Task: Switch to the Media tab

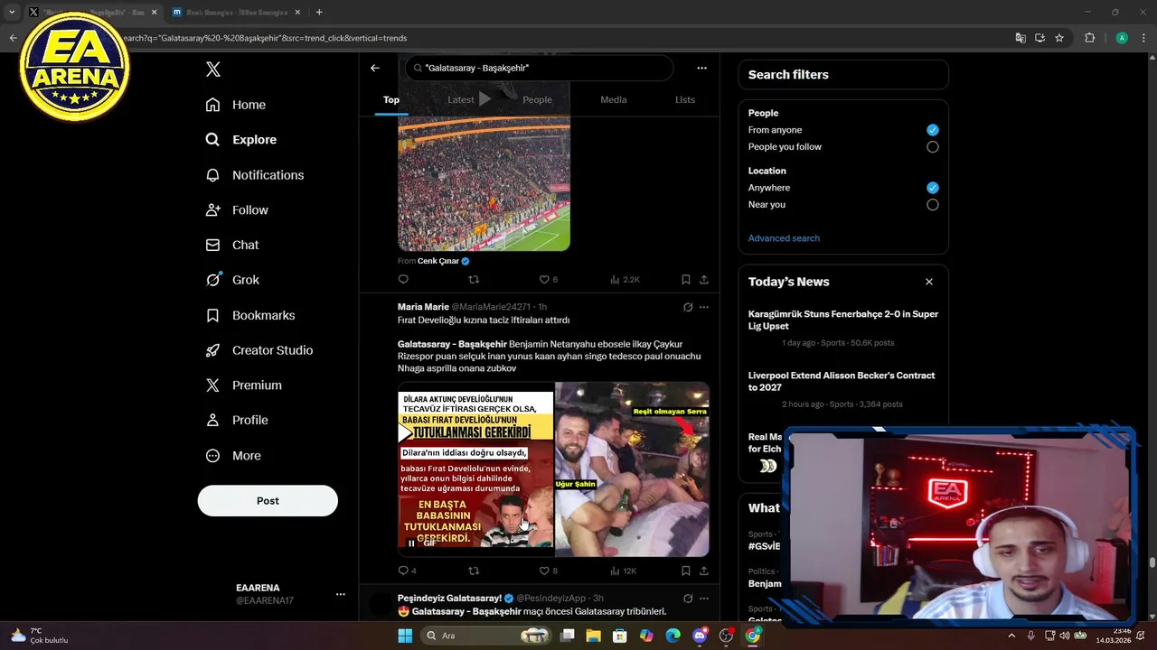Action: (x=614, y=100)
